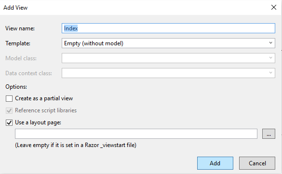Viewport: 282px width, 174px height.
Task: Expand the Data context class dropdown arrow
Action: click(x=270, y=73)
